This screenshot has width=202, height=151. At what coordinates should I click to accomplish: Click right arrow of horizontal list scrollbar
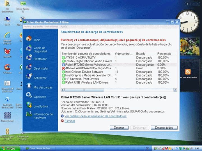click(175, 90)
